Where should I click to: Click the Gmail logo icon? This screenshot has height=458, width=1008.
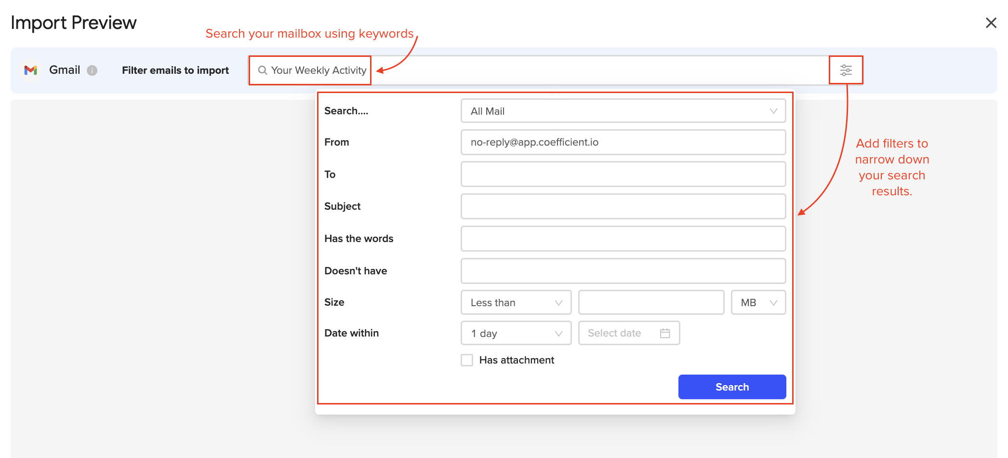[31, 70]
